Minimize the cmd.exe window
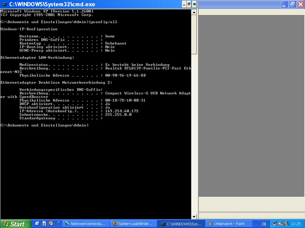The width and height of the screenshot is (305, 228). (184, 4)
